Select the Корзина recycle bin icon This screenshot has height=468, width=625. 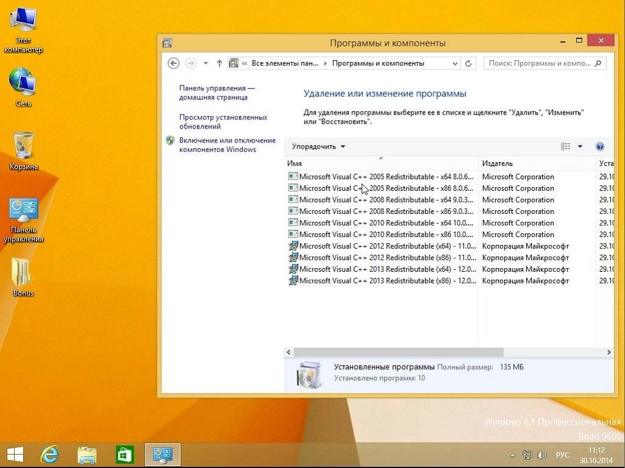point(23,151)
